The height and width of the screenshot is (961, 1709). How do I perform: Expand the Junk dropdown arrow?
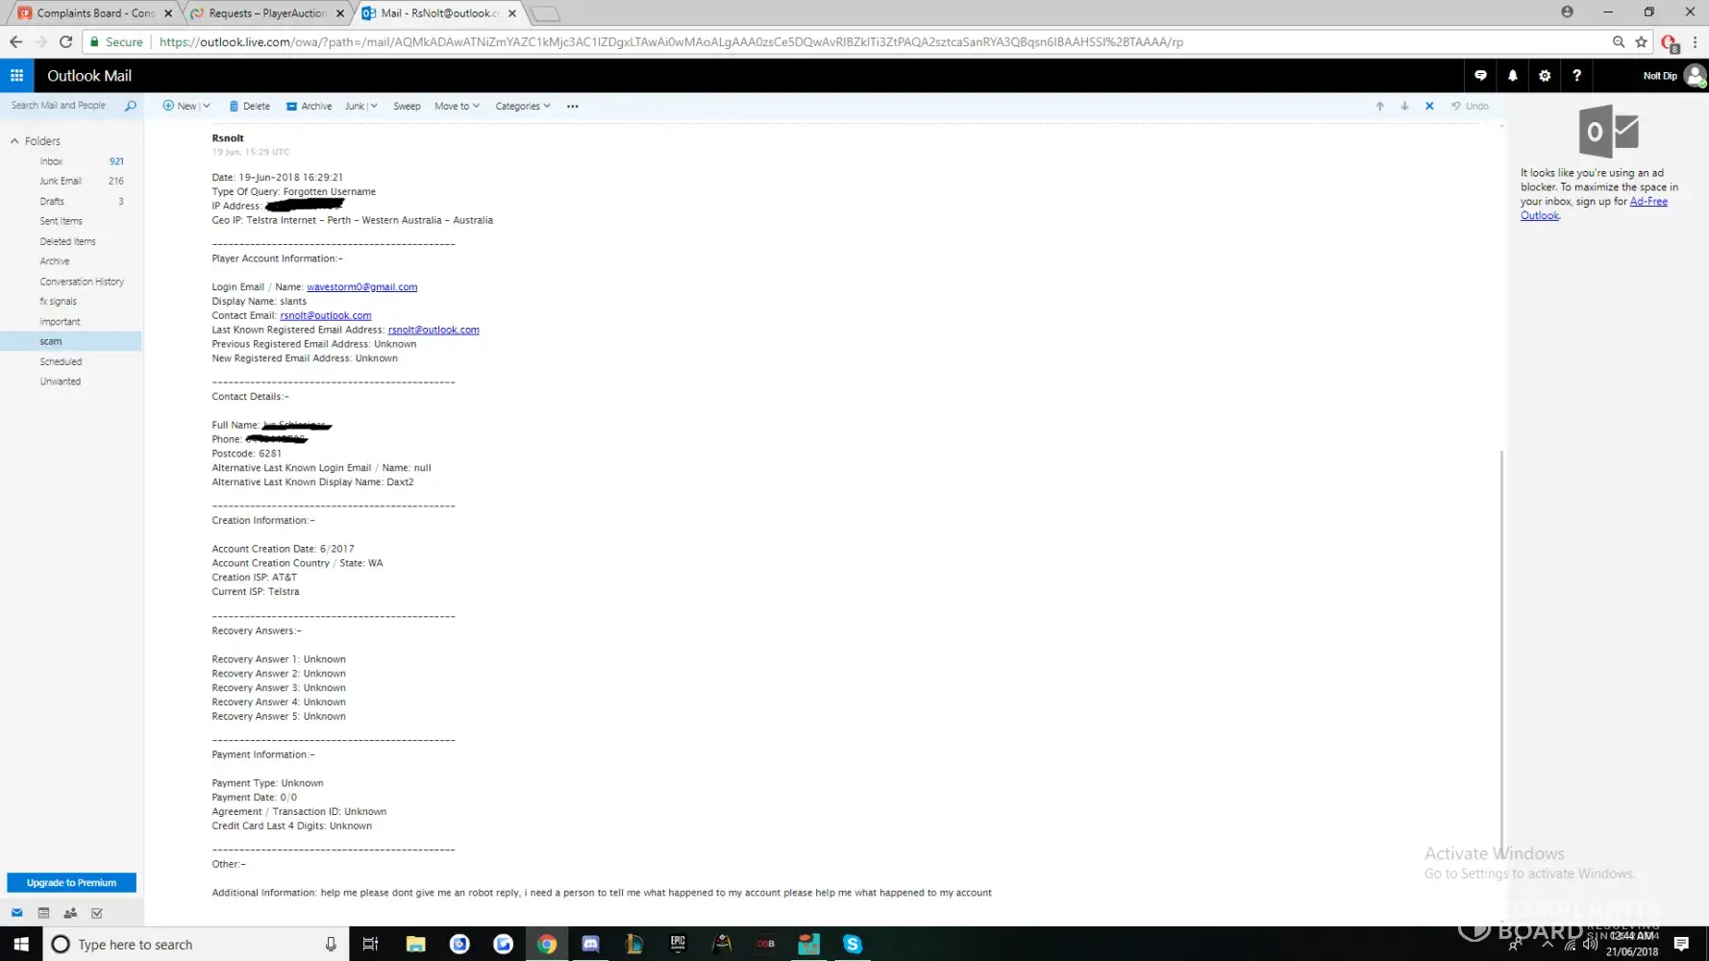tap(374, 107)
